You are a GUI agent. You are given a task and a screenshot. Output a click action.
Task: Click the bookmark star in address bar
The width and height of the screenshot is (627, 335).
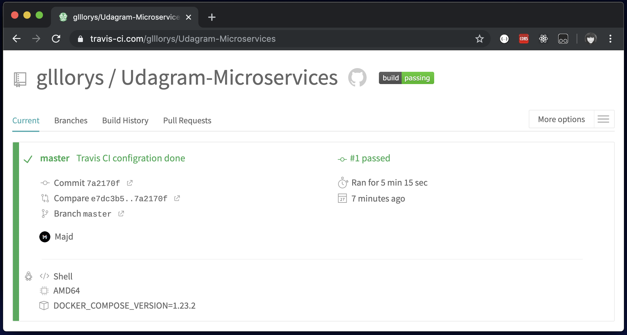479,39
